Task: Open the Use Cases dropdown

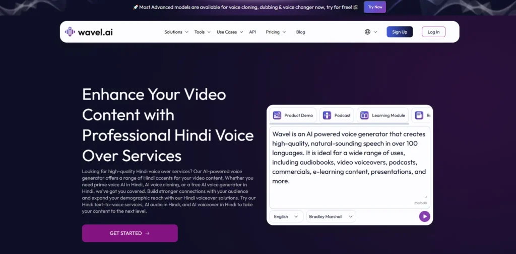Action: [x=230, y=32]
